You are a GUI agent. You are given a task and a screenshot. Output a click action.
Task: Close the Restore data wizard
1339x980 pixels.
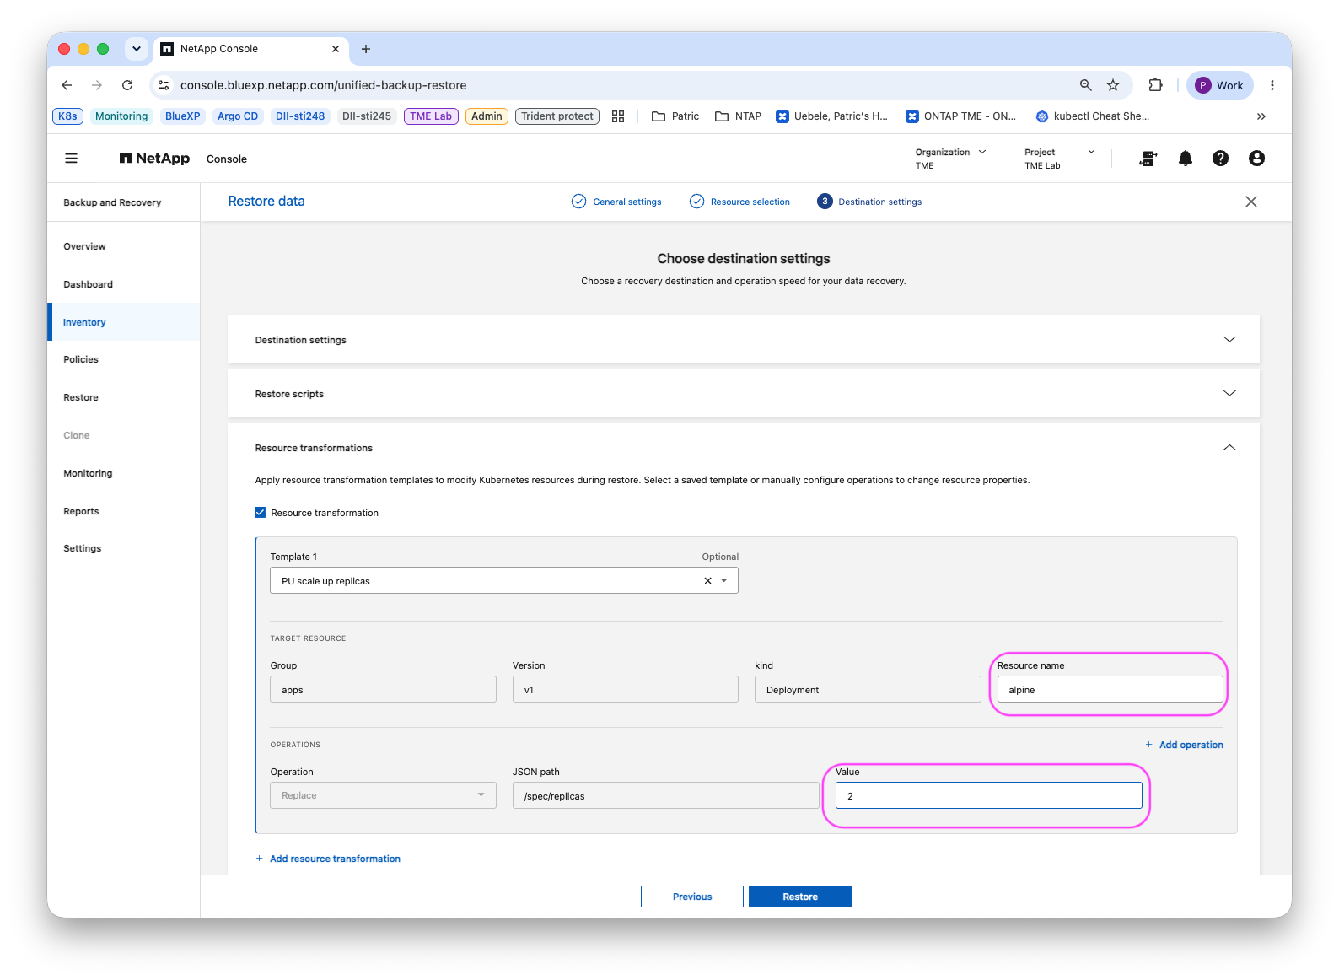click(1251, 202)
